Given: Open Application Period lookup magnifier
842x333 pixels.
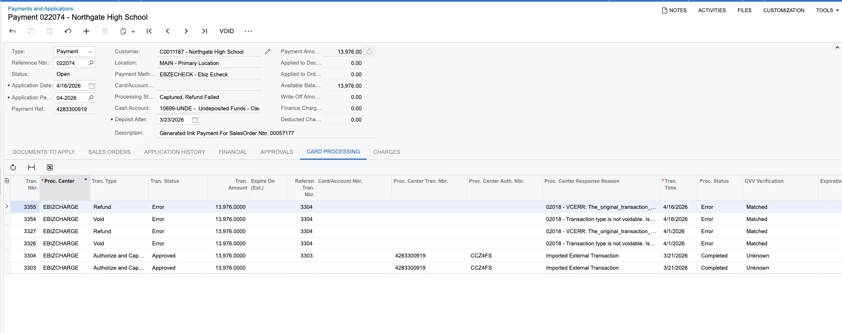Looking at the screenshot, I should 91,98.
